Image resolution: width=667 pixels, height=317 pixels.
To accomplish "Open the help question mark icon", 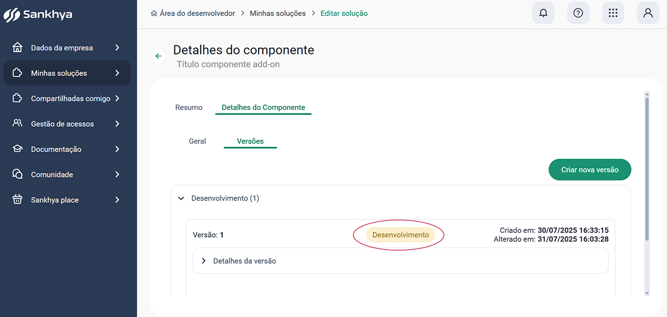I will click(578, 13).
